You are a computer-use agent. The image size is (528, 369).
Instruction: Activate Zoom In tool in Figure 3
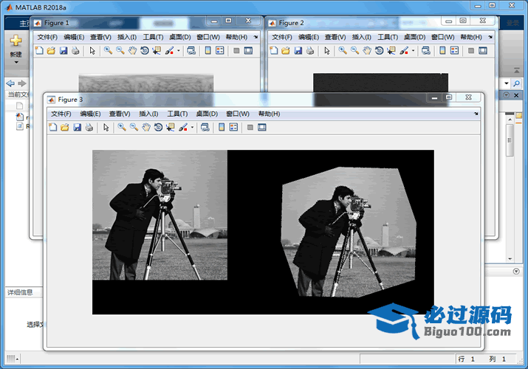[122, 127]
